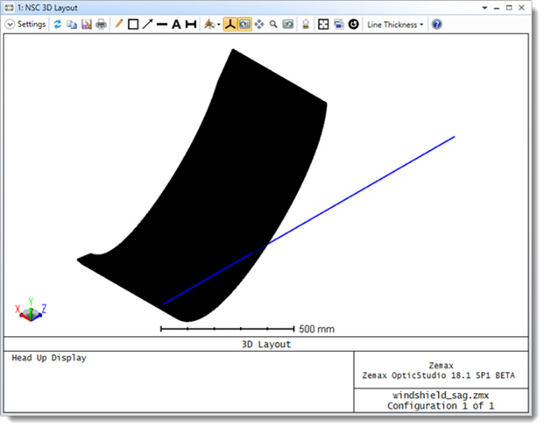Minimize the NSC 3D Layout window
Image resolution: width=544 pixels, height=428 pixels.
click(x=497, y=8)
